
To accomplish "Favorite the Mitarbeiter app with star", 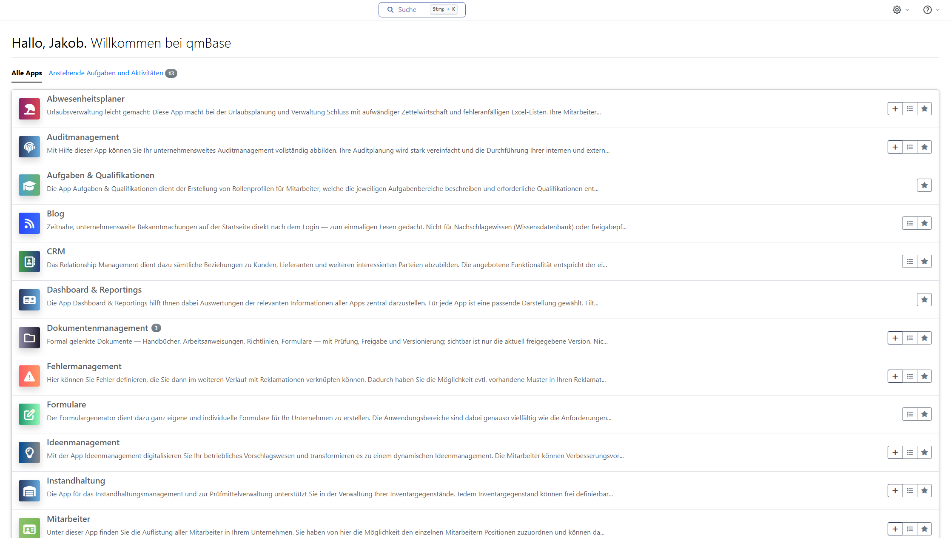I will [x=925, y=529].
